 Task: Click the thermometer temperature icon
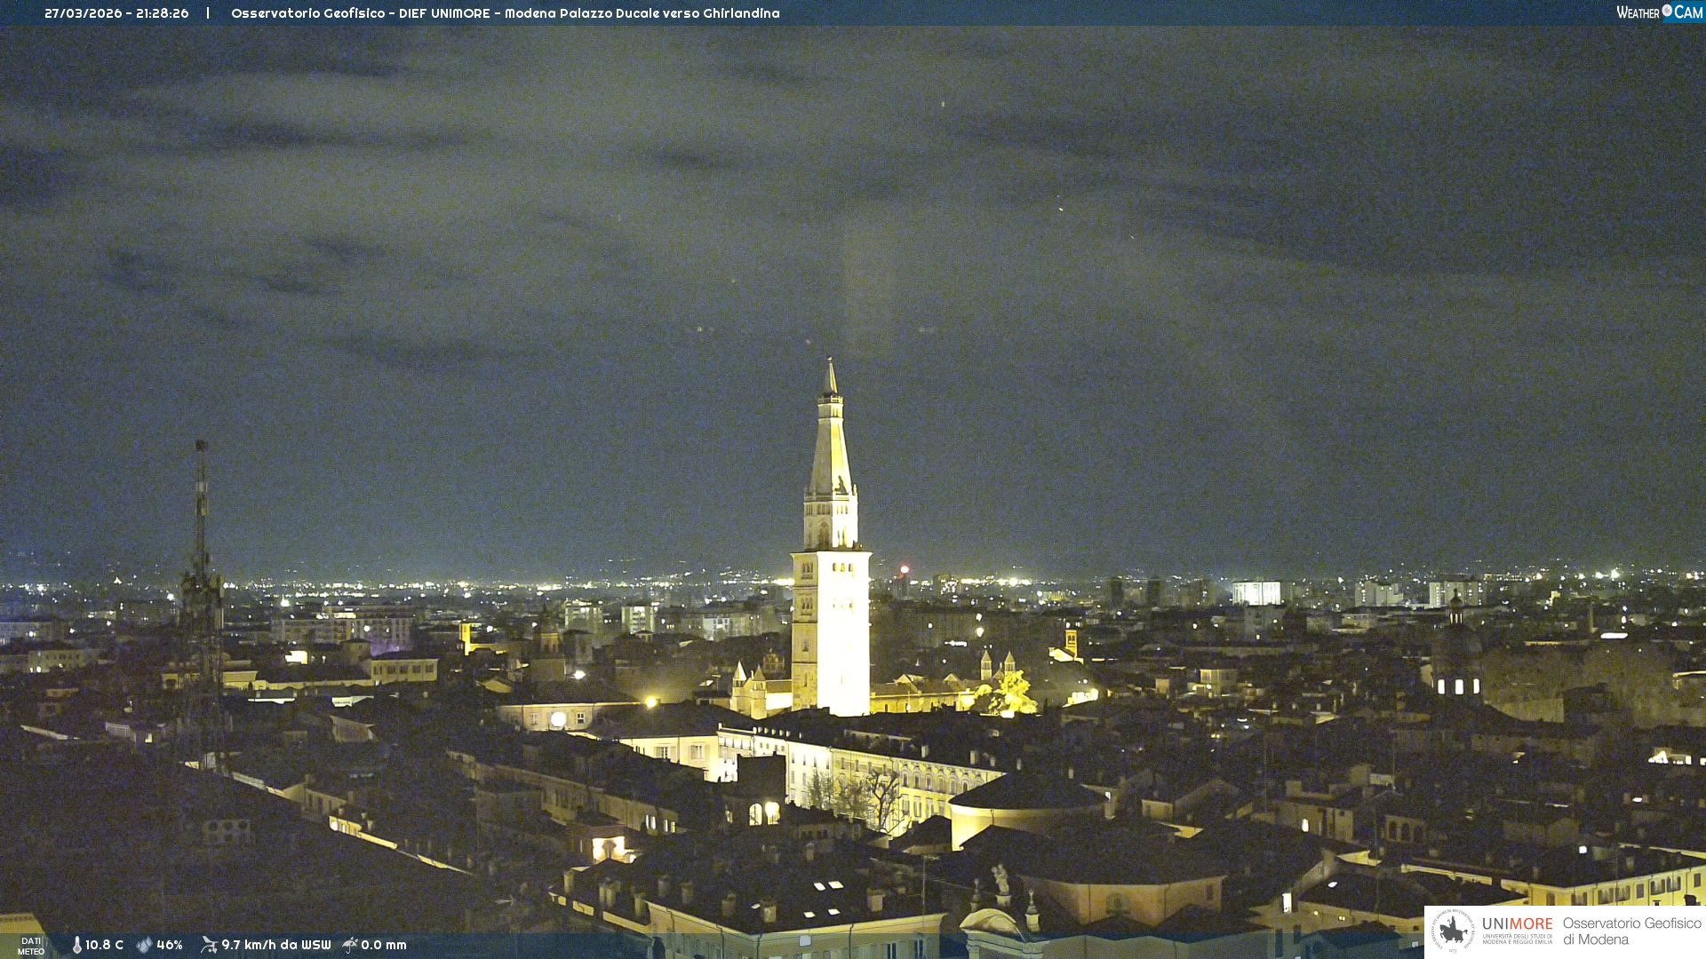(x=76, y=945)
